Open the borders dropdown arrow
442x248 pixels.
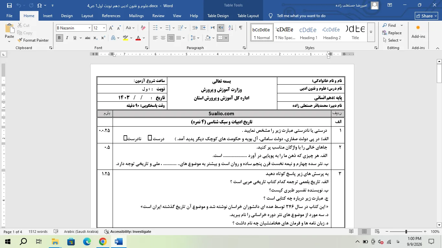(x=226, y=38)
